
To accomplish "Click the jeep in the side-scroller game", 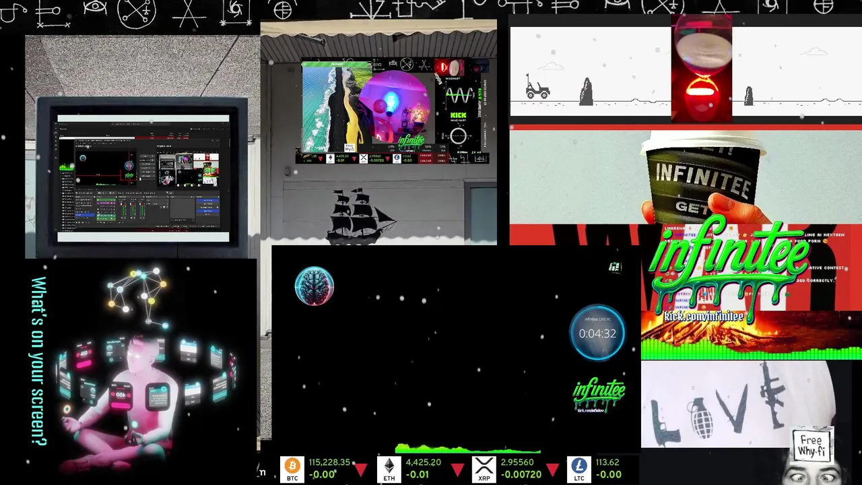I will point(537,88).
